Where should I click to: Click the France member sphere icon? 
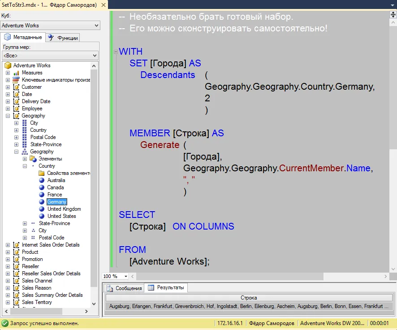[x=42, y=195]
